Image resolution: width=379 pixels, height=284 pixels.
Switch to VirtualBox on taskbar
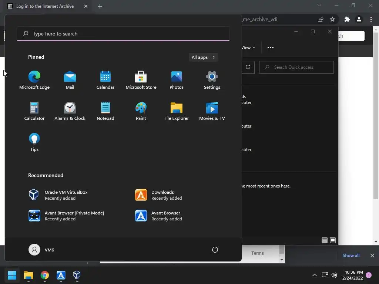tap(77, 275)
